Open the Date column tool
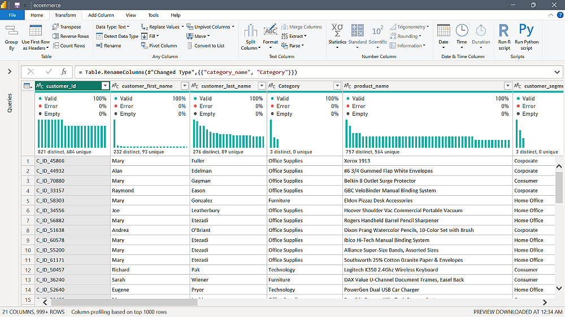565x317 pixels. pyautogui.click(x=444, y=31)
